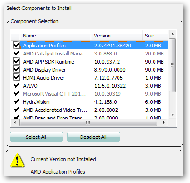Screen dimensions: 190x183
Task: Click version 10.0.937.2
Action: [x=107, y=62]
